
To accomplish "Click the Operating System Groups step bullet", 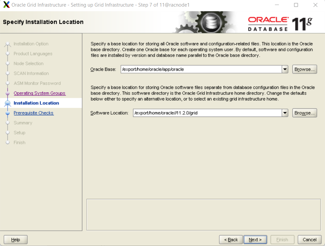I will click(x=8, y=93).
